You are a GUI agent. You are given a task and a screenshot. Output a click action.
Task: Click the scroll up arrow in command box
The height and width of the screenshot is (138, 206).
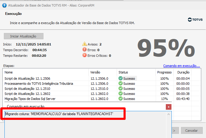point(169,114)
